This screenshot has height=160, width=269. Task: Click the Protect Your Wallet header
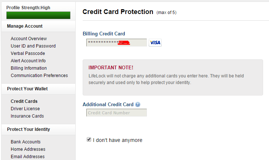[27, 89]
